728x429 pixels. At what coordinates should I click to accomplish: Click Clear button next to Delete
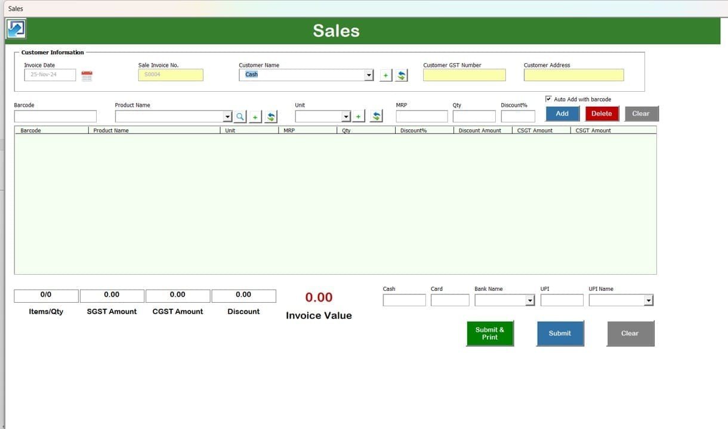pyautogui.click(x=641, y=113)
